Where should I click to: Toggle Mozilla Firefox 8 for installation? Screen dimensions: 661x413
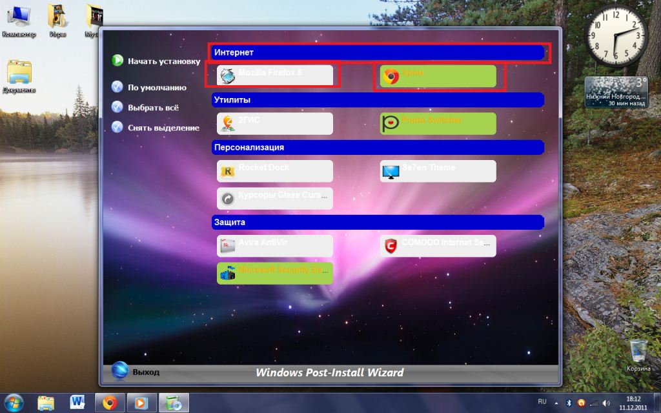275,75
